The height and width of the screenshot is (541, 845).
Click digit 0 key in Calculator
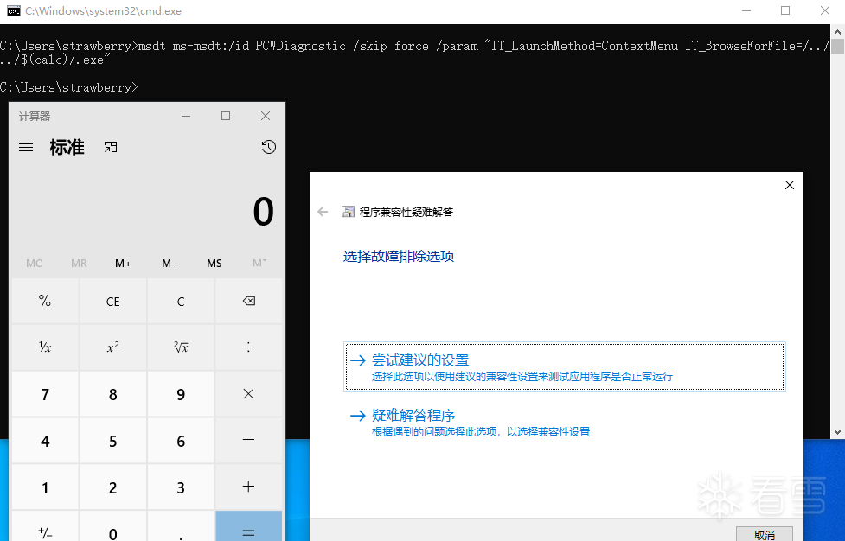tap(113, 527)
